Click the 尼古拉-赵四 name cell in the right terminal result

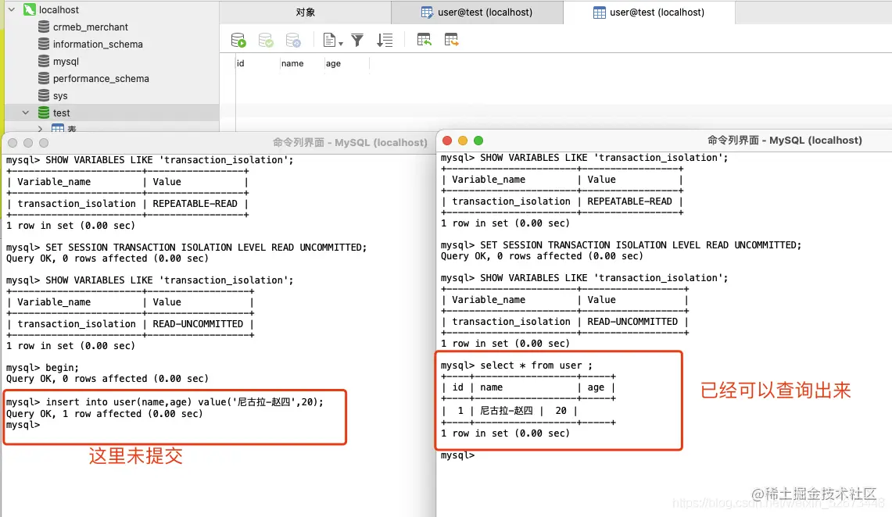[507, 410]
